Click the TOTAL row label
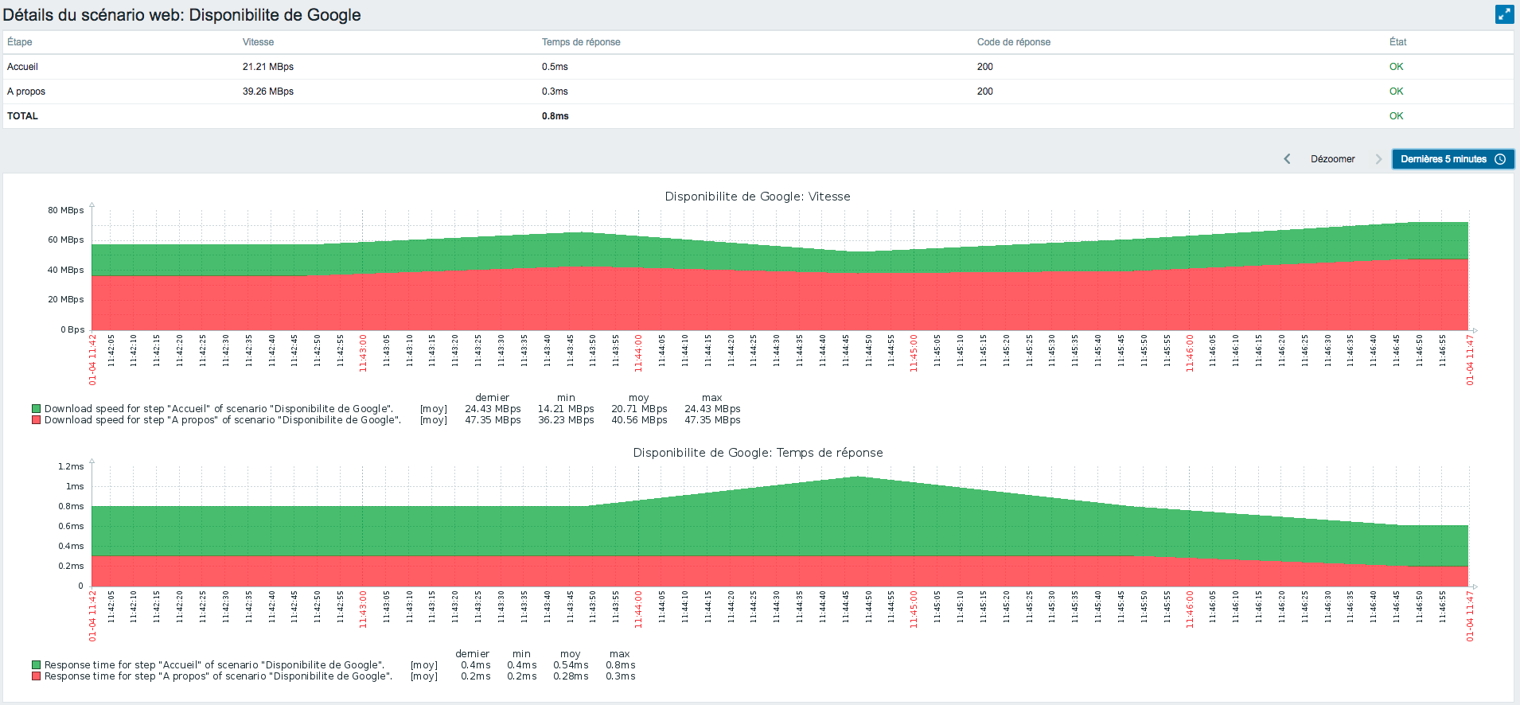Image resolution: width=1520 pixels, height=705 pixels. [x=22, y=116]
